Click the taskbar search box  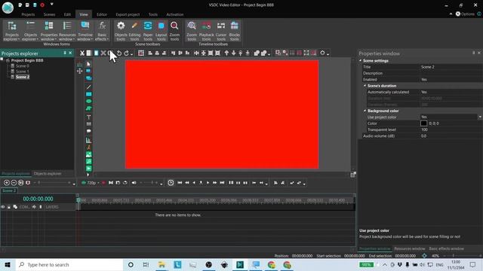(69, 264)
